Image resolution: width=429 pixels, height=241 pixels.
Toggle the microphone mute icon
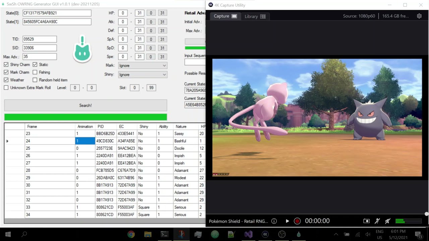point(377,221)
